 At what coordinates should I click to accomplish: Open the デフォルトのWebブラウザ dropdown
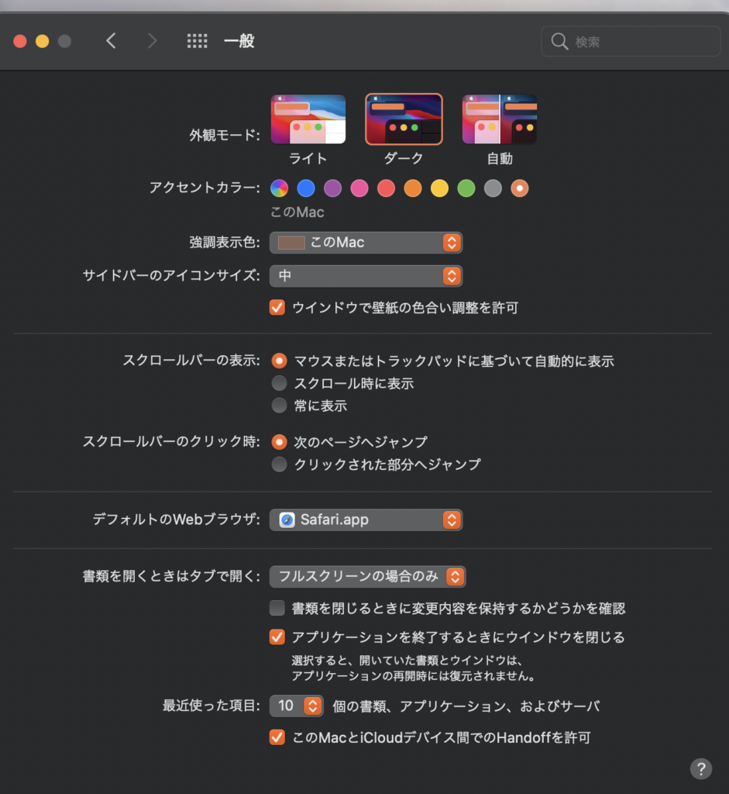pos(366,520)
